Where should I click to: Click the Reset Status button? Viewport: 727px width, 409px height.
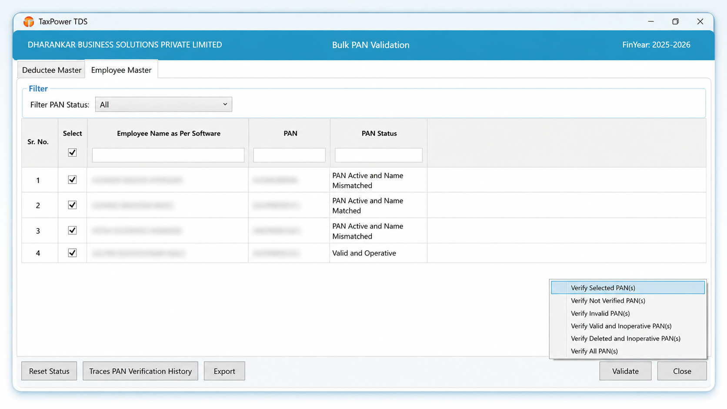pyautogui.click(x=49, y=371)
